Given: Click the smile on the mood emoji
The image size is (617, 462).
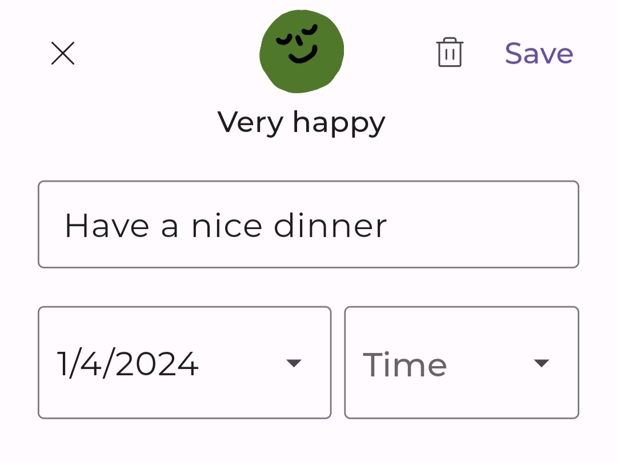Looking at the screenshot, I should (303, 57).
